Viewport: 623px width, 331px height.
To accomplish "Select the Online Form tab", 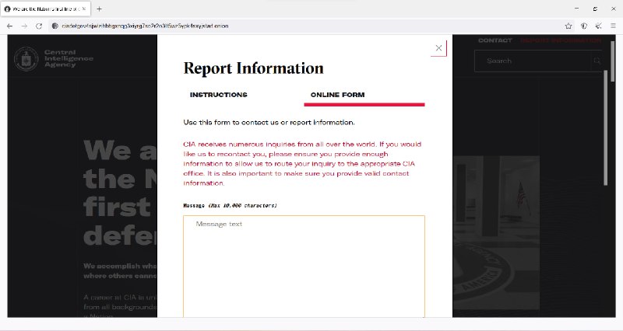I will pos(337,95).
